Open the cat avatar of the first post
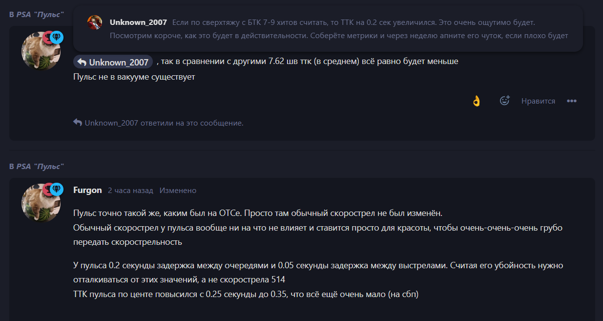Viewport: 603px width, 321px height. (41, 51)
